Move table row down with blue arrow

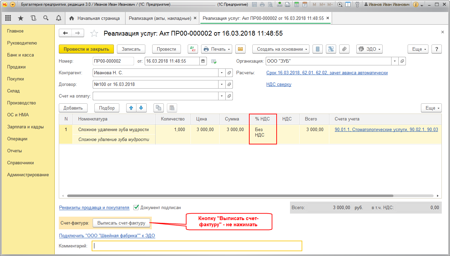tap(141, 108)
